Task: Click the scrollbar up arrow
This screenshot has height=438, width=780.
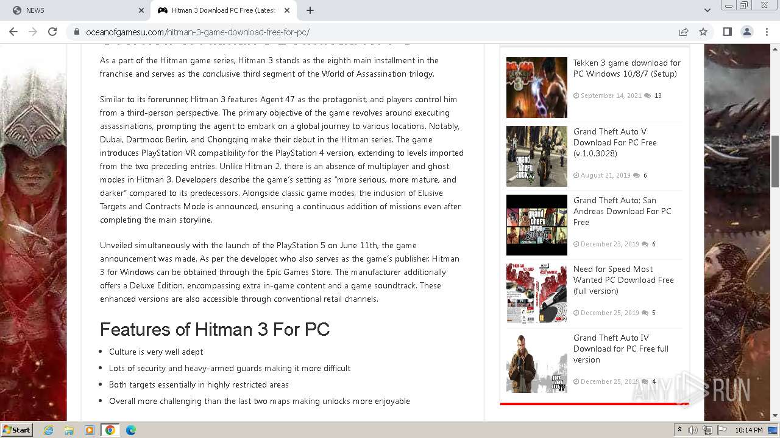Action: [775, 49]
